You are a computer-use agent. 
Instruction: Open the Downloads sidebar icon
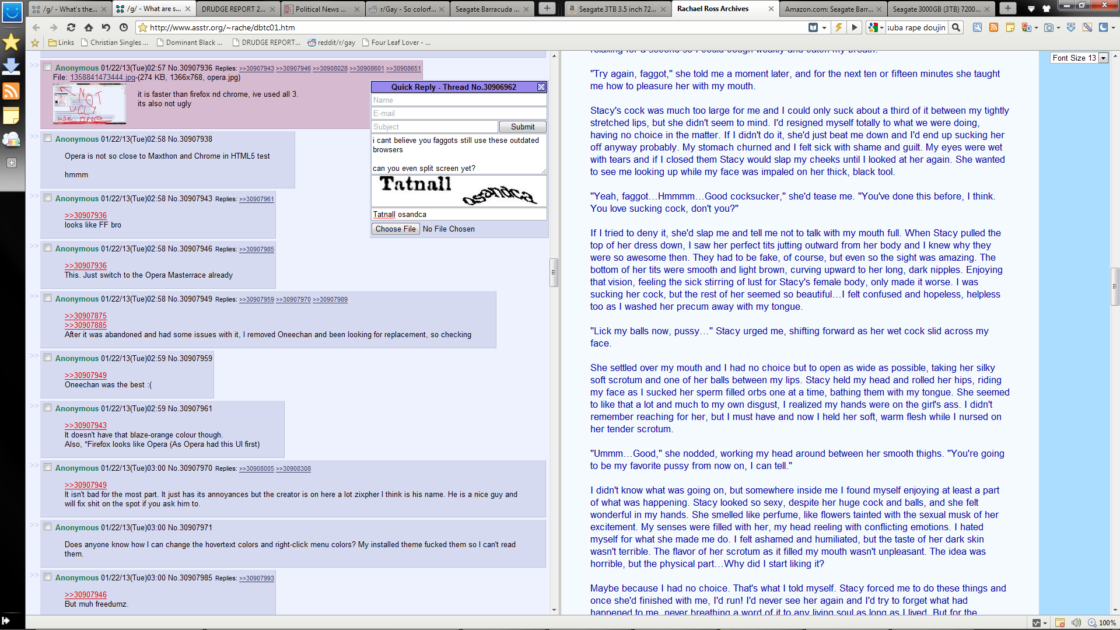[x=11, y=66]
